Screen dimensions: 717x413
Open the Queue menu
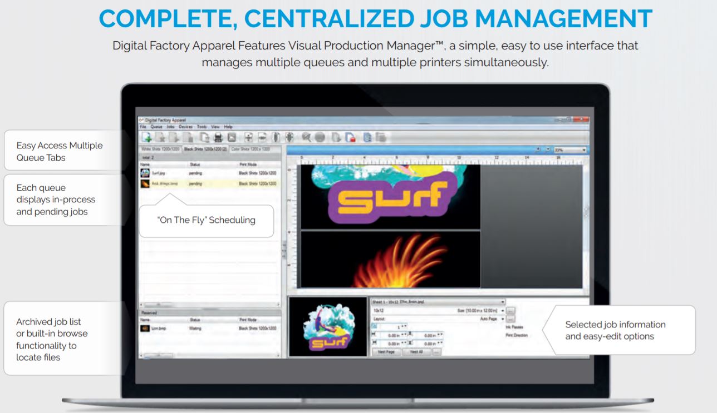pyautogui.click(x=156, y=127)
